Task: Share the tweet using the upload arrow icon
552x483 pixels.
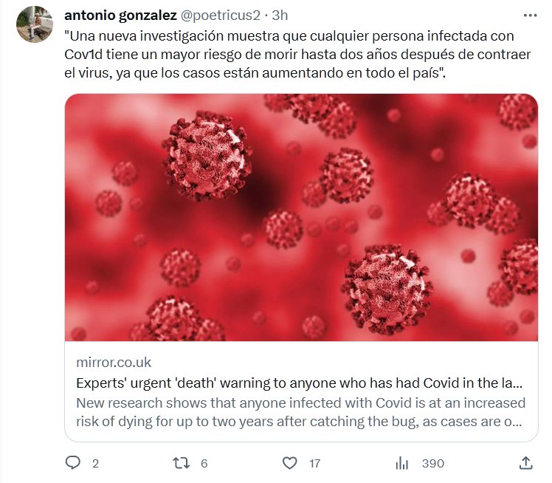Action: (525, 463)
